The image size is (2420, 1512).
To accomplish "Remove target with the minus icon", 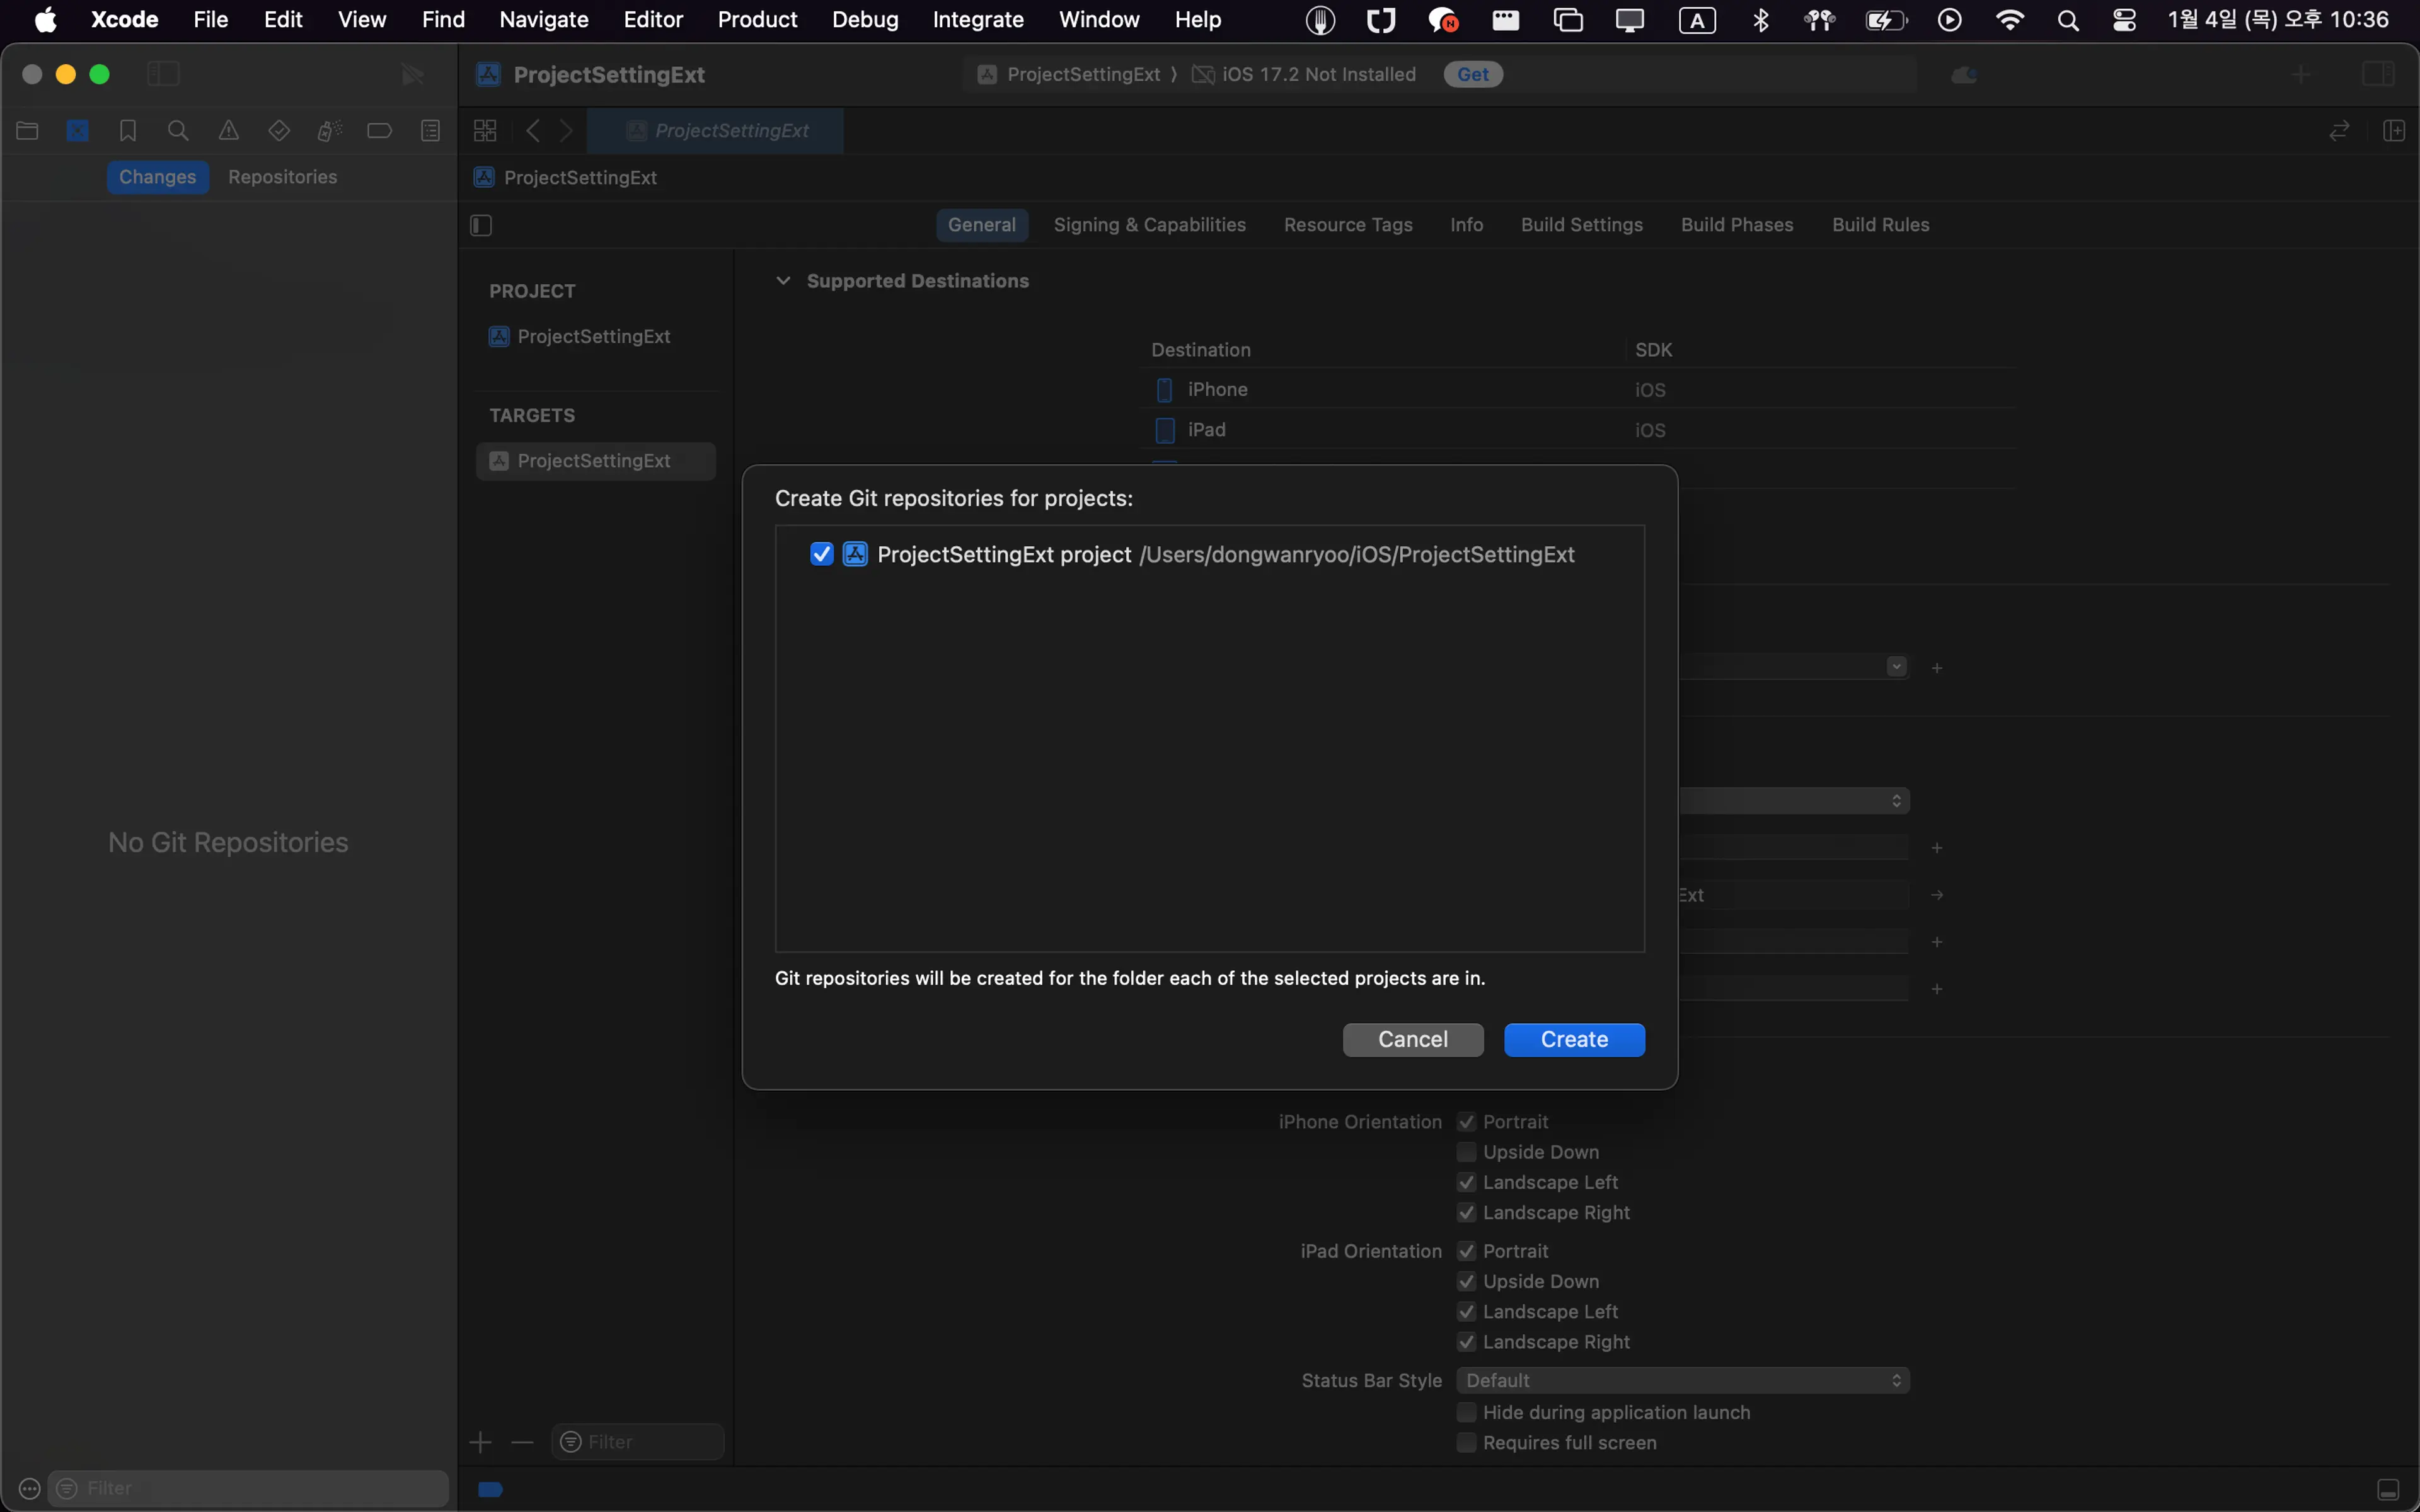I will click(522, 1442).
